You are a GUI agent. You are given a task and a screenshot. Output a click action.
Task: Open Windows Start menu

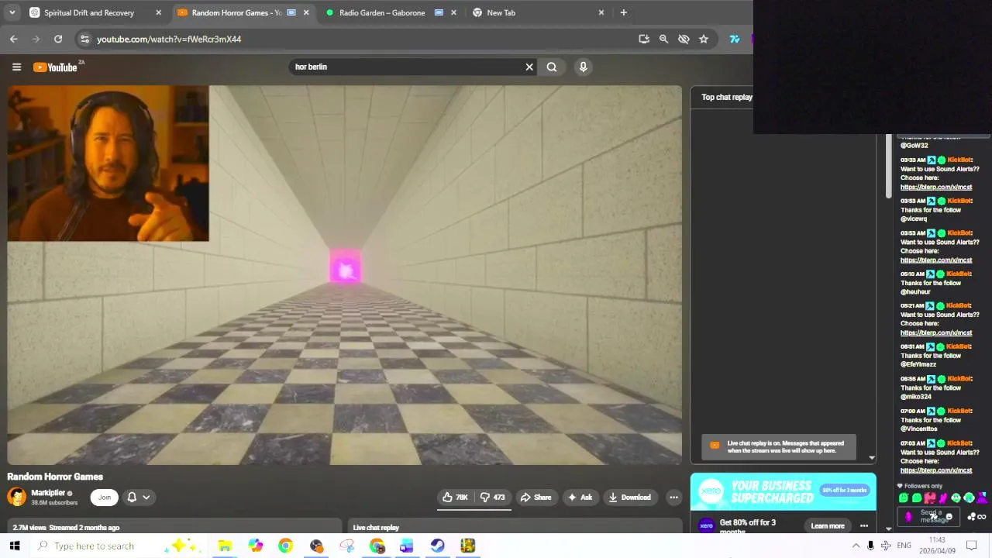(x=15, y=546)
